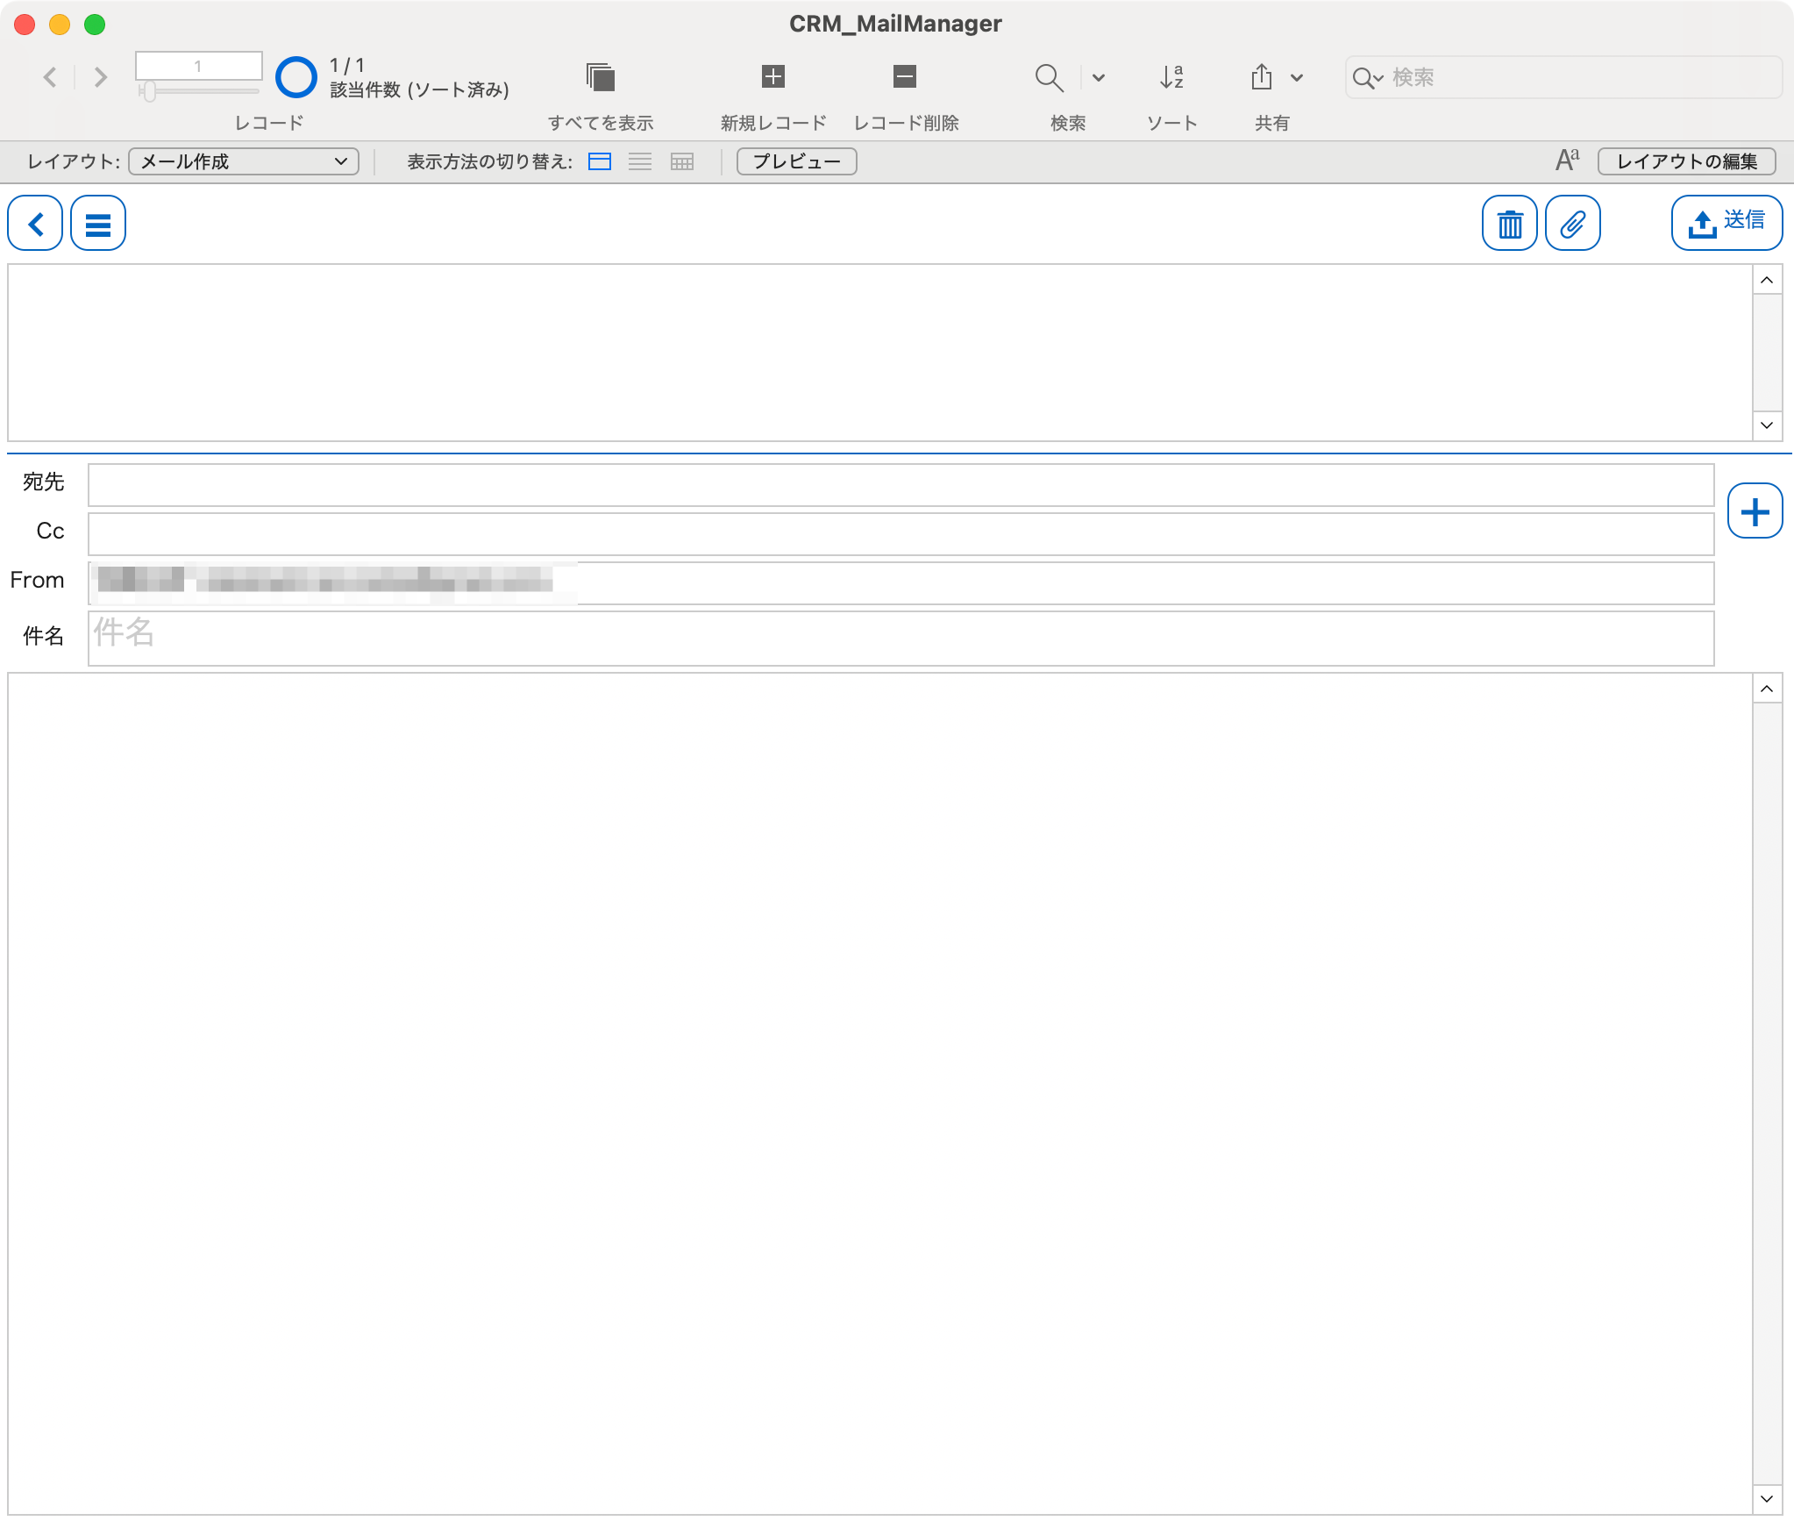Screen dimensions: 1794x1528
Task: Create a new record with 新規レコード
Action: click(772, 76)
